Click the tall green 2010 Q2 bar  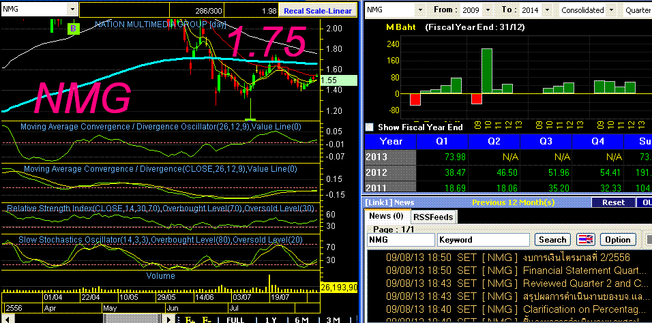487,71
